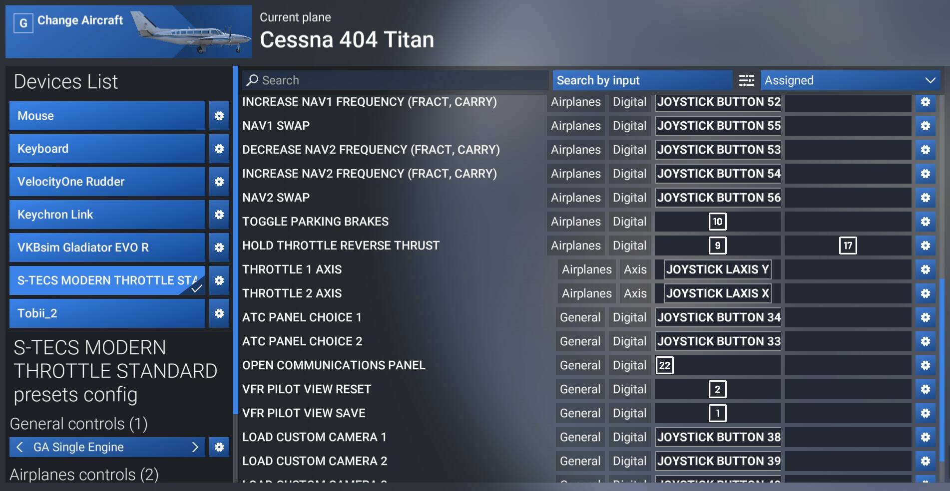Open gear settings for TOGGLE PARKING BRAKES

click(x=925, y=222)
